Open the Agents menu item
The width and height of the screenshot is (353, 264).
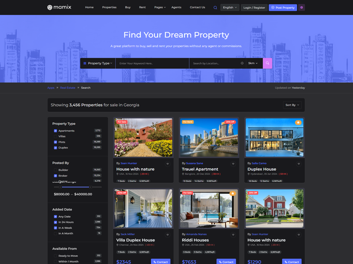(176, 7)
